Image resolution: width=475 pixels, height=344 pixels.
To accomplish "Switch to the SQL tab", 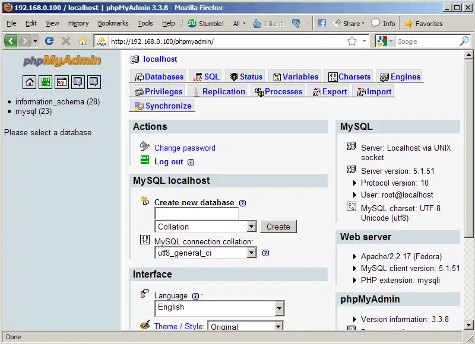I will [206, 77].
